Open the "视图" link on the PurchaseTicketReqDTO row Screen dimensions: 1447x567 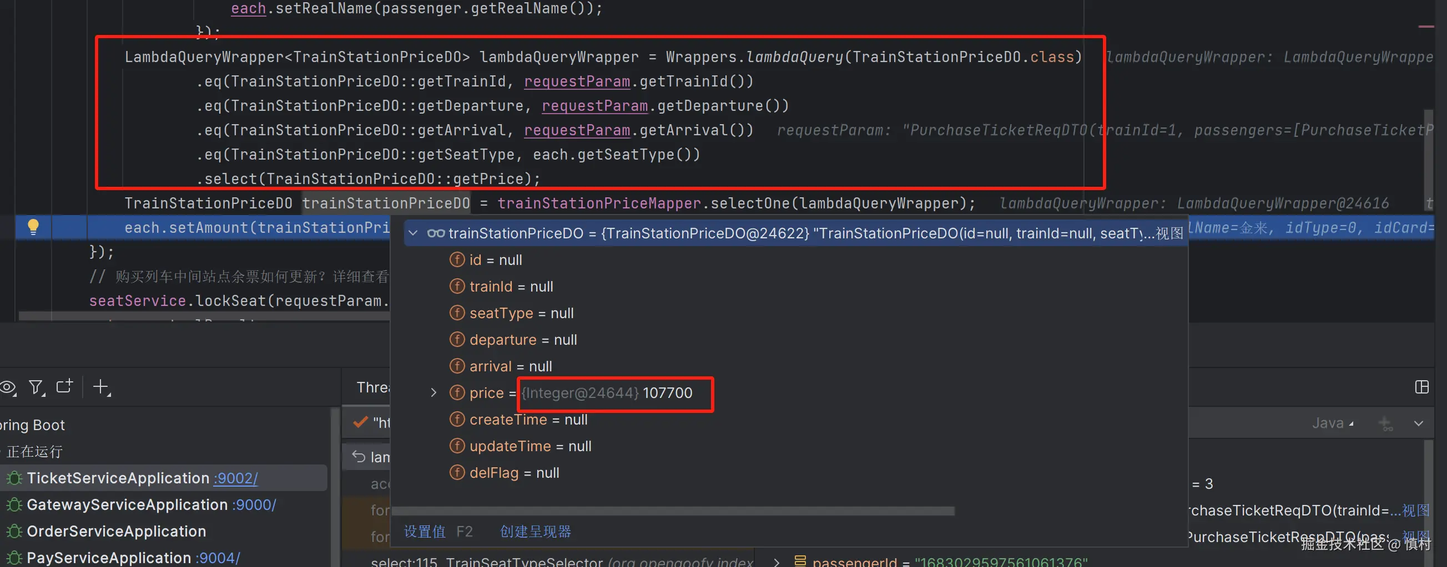coord(1415,510)
